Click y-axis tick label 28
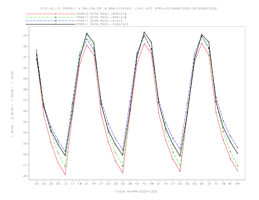Viewport: 259px width, 200px height. (x=25, y=90)
